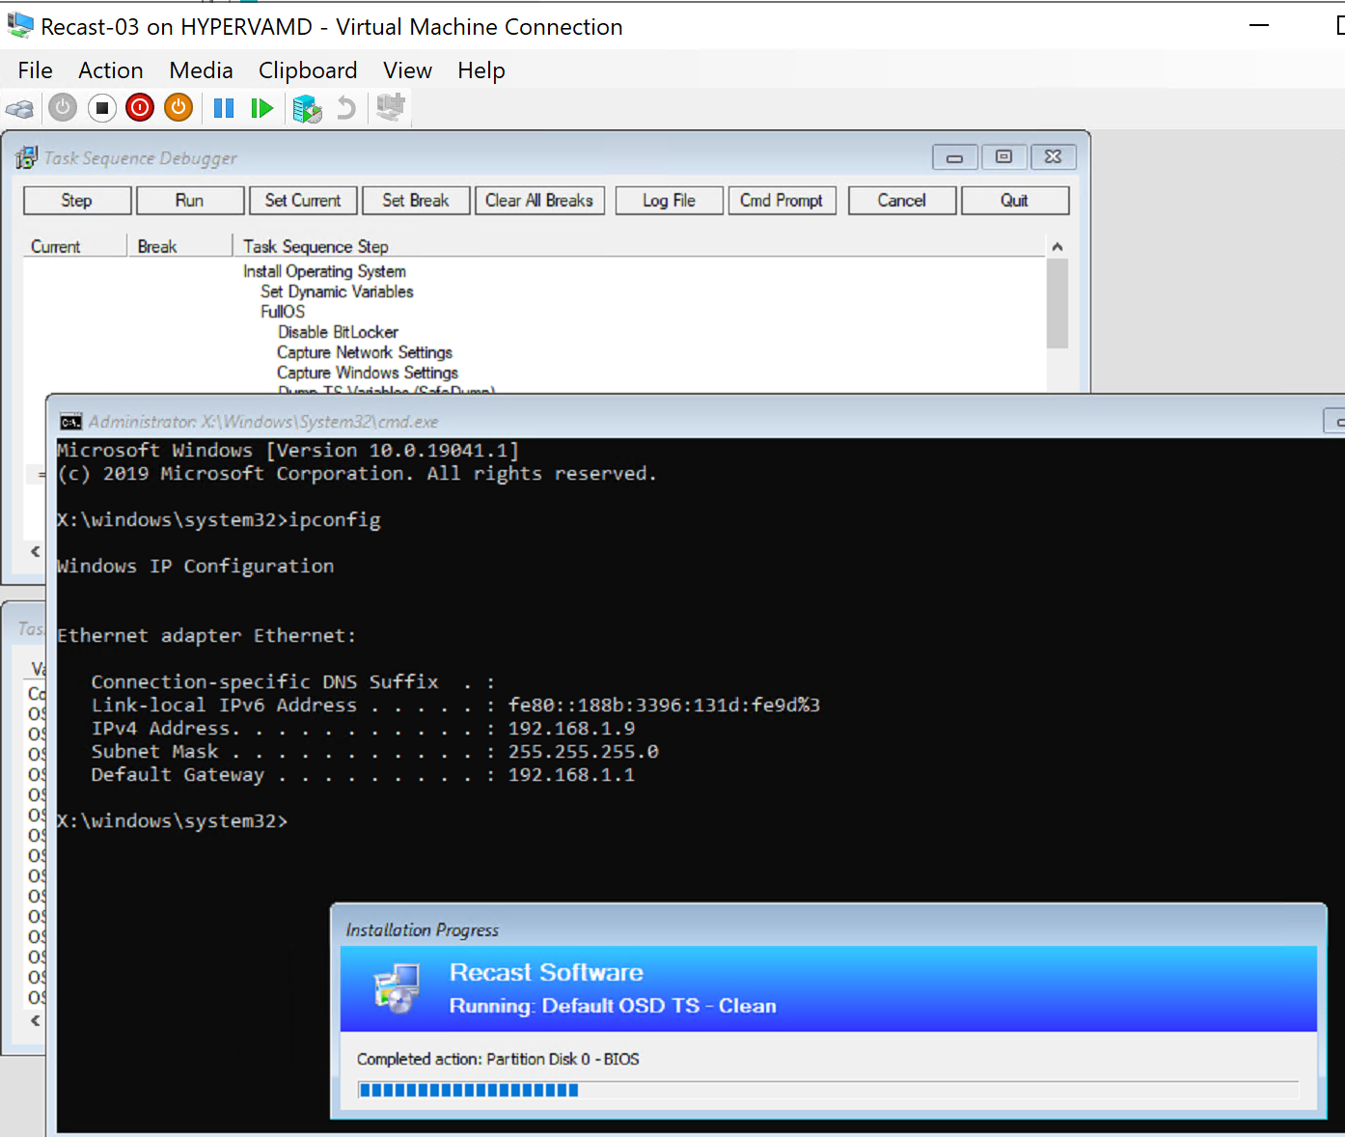
Task: Toggle the Enhanced Session icon
Action: pyautogui.click(x=390, y=108)
